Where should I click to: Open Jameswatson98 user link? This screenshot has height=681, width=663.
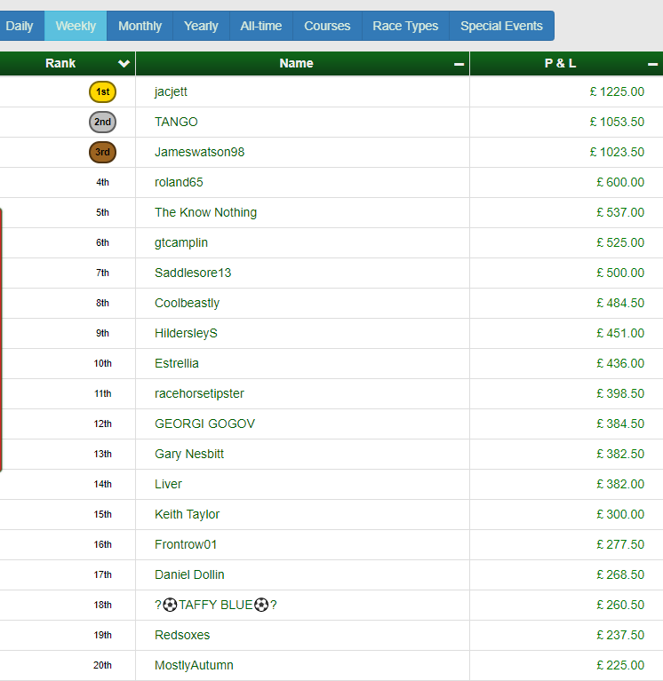point(200,152)
